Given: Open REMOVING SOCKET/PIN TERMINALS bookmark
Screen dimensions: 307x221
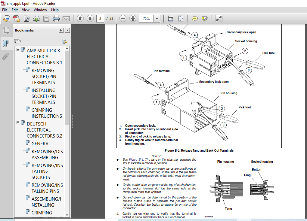Looking at the screenshot, I should click(44, 76).
